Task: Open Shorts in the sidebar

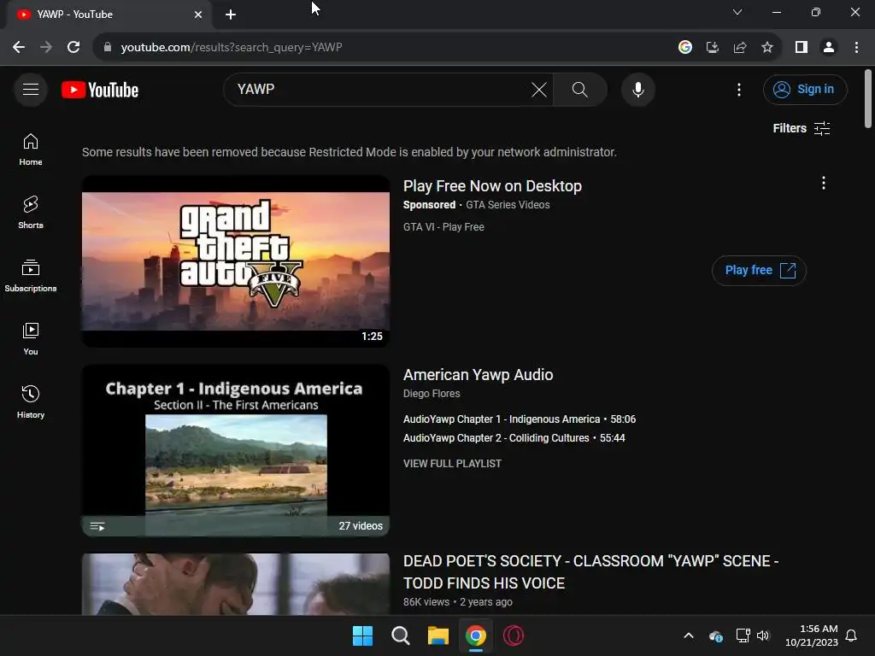Action: (x=31, y=213)
